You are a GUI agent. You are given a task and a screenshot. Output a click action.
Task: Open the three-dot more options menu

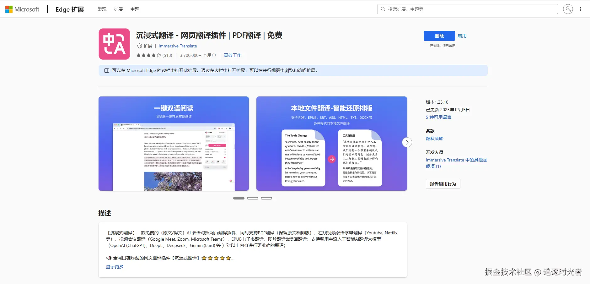click(x=581, y=9)
